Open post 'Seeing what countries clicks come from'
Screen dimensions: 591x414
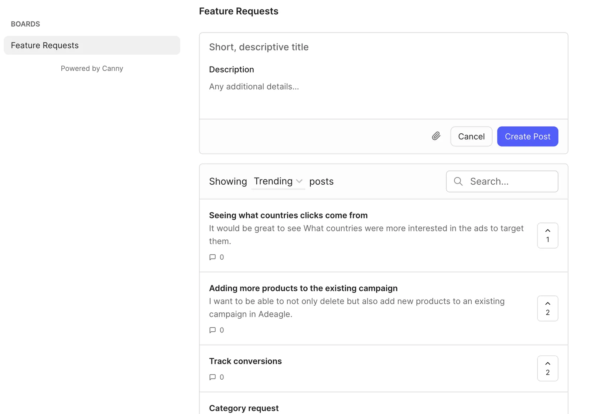pyautogui.click(x=288, y=215)
